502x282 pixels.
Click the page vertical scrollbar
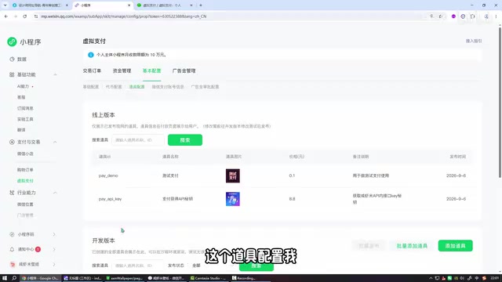tap(500, 103)
